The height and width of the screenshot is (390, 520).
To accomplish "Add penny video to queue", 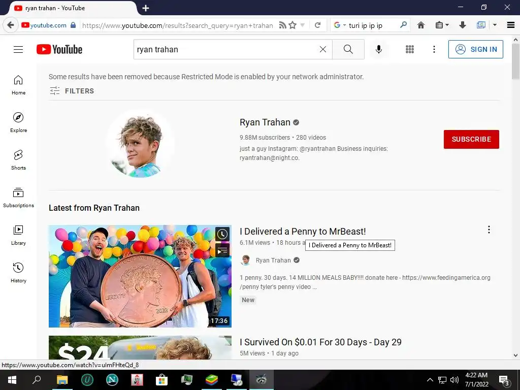I will click(222, 250).
